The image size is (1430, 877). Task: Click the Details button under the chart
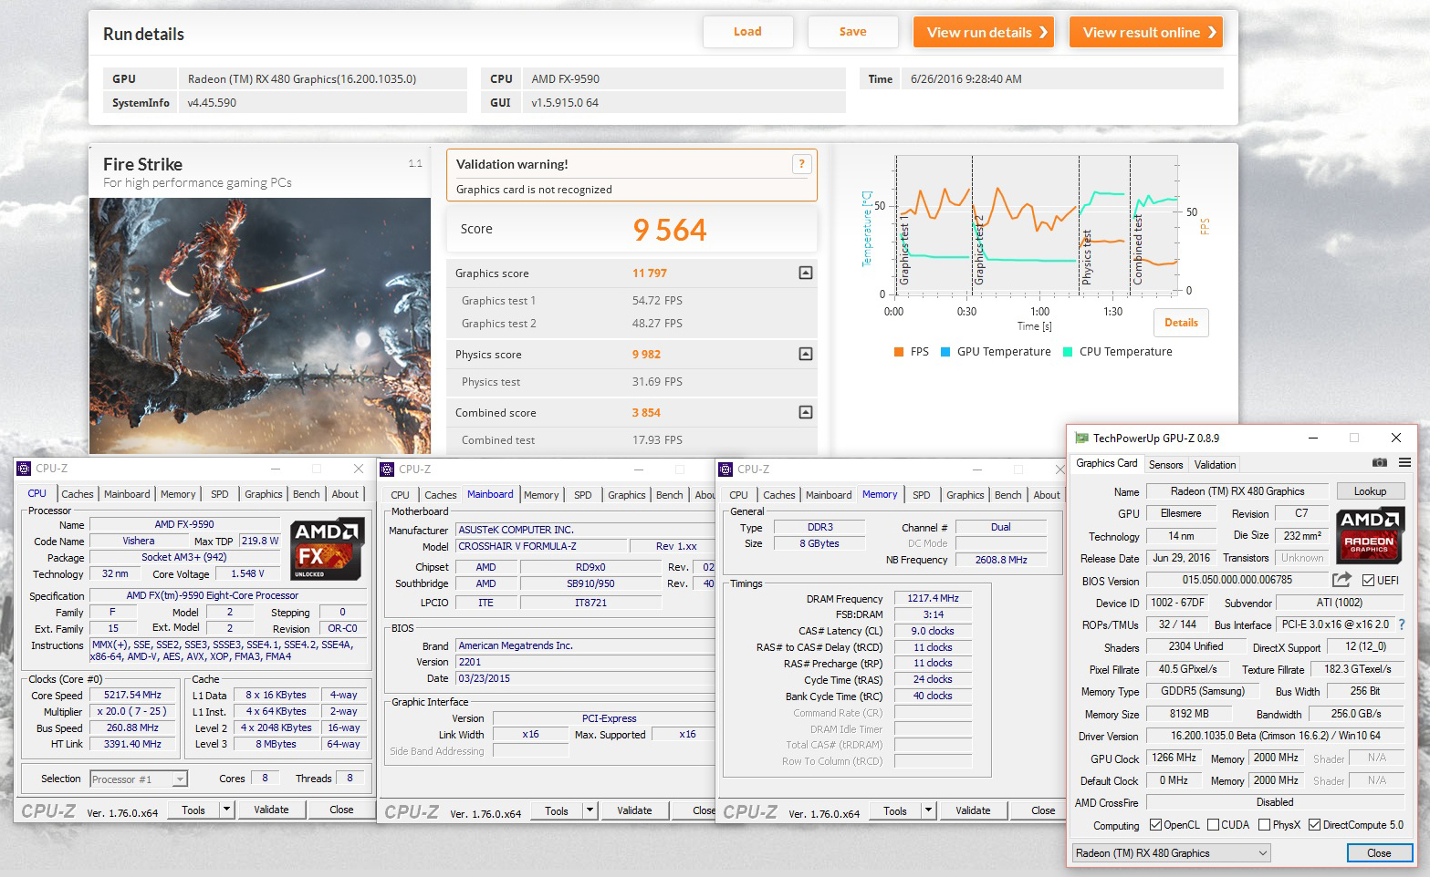click(x=1181, y=323)
